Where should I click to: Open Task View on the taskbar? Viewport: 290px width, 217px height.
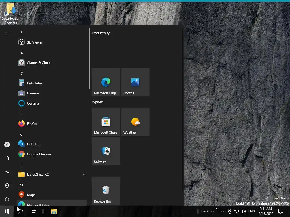tap(34, 211)
